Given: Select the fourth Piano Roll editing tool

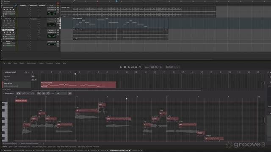Looking at the screenshot, I should coord(33,93).
